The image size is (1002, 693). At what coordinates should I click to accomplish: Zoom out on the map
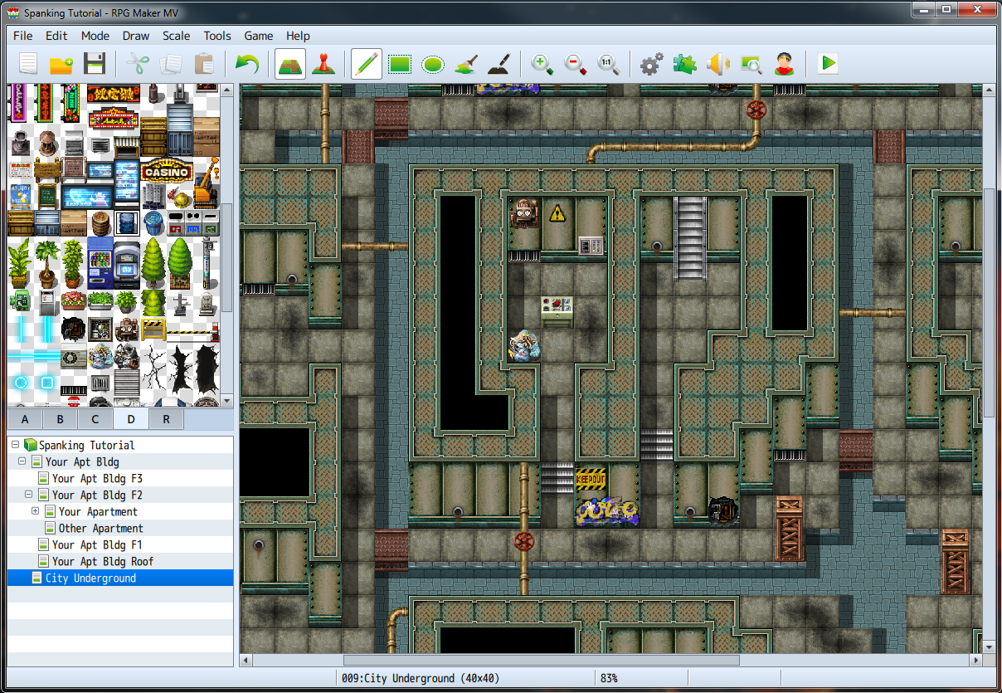[x=576, y=65]
